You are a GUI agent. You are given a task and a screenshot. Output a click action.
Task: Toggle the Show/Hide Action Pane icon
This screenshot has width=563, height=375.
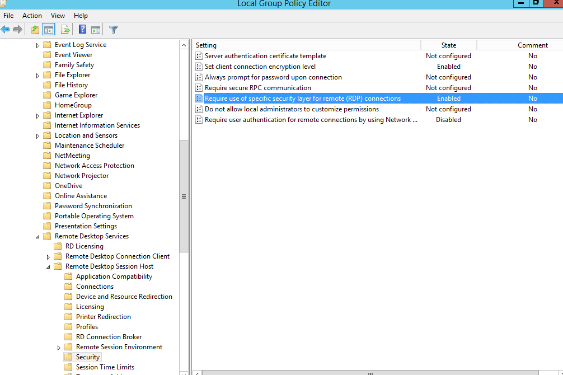pos(96,30)
